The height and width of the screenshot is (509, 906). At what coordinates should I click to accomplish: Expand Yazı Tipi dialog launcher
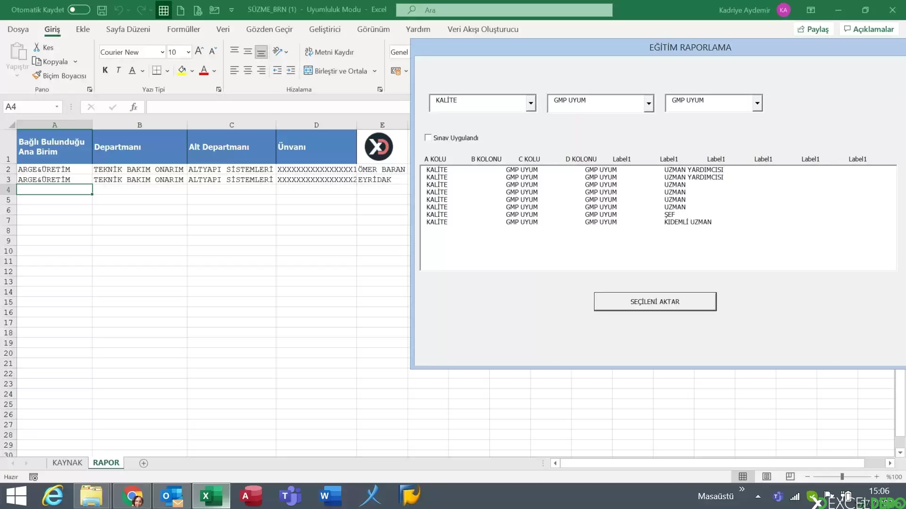pos(219,89)
